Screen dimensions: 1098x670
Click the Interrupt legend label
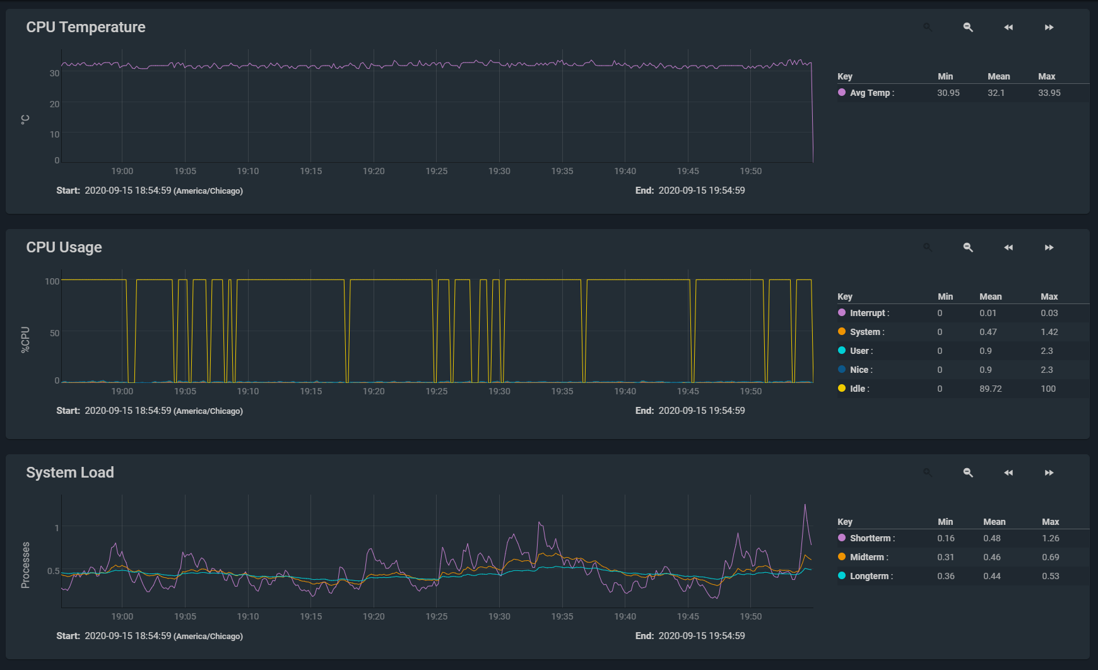[868, 313]
